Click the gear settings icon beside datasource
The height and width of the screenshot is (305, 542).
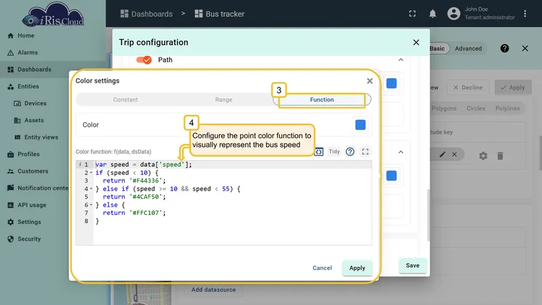pyautogui.click(x=483, y=156)
